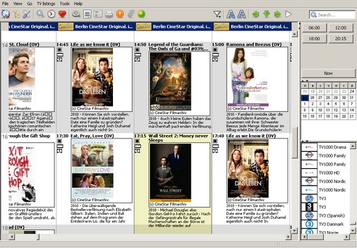Open the View menu
This screenshot has width=357, height=248.
[x=18, y=3]
